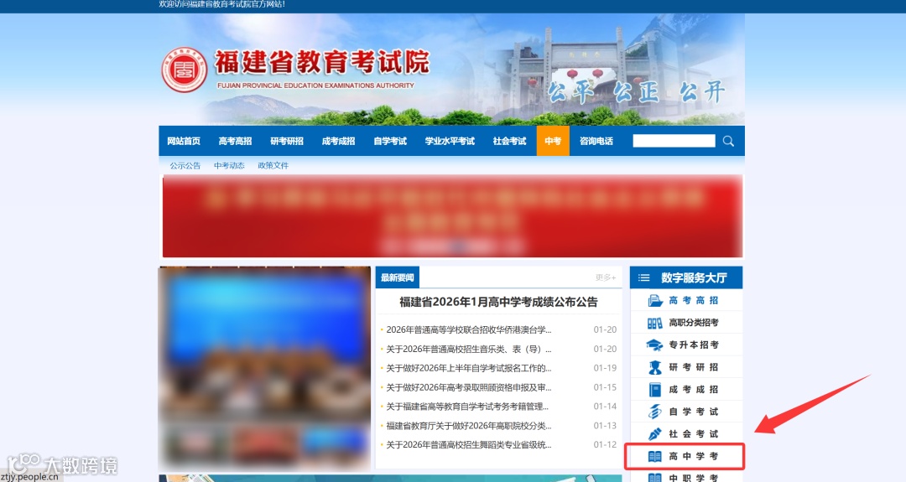The image size is (906, 482).
Task: Click date 01-20 beside 华侨港澳台 news
Action: [x=605, y=329]
